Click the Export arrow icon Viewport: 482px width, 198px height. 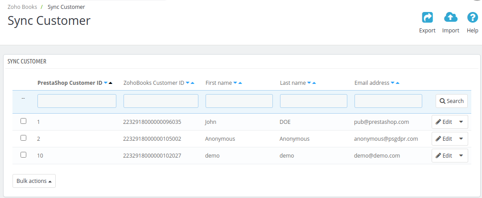point(427,17)
